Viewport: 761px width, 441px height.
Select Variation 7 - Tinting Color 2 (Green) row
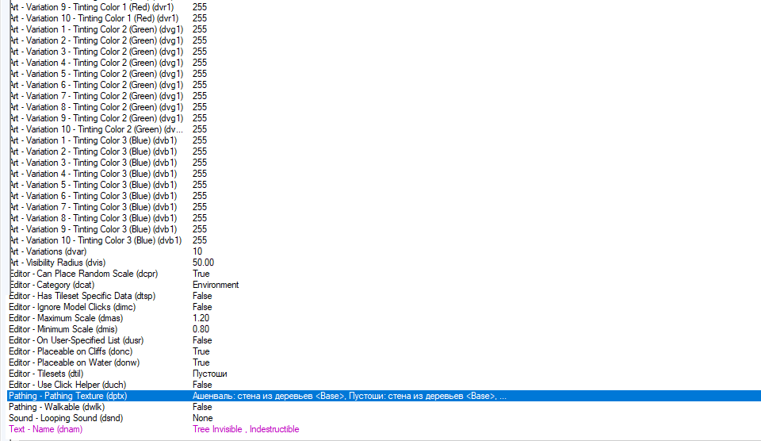(x=384, y=96)
